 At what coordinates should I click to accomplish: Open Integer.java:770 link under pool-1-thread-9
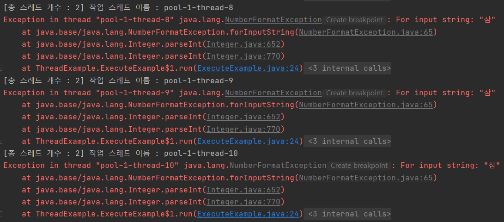tap(243, 129)
